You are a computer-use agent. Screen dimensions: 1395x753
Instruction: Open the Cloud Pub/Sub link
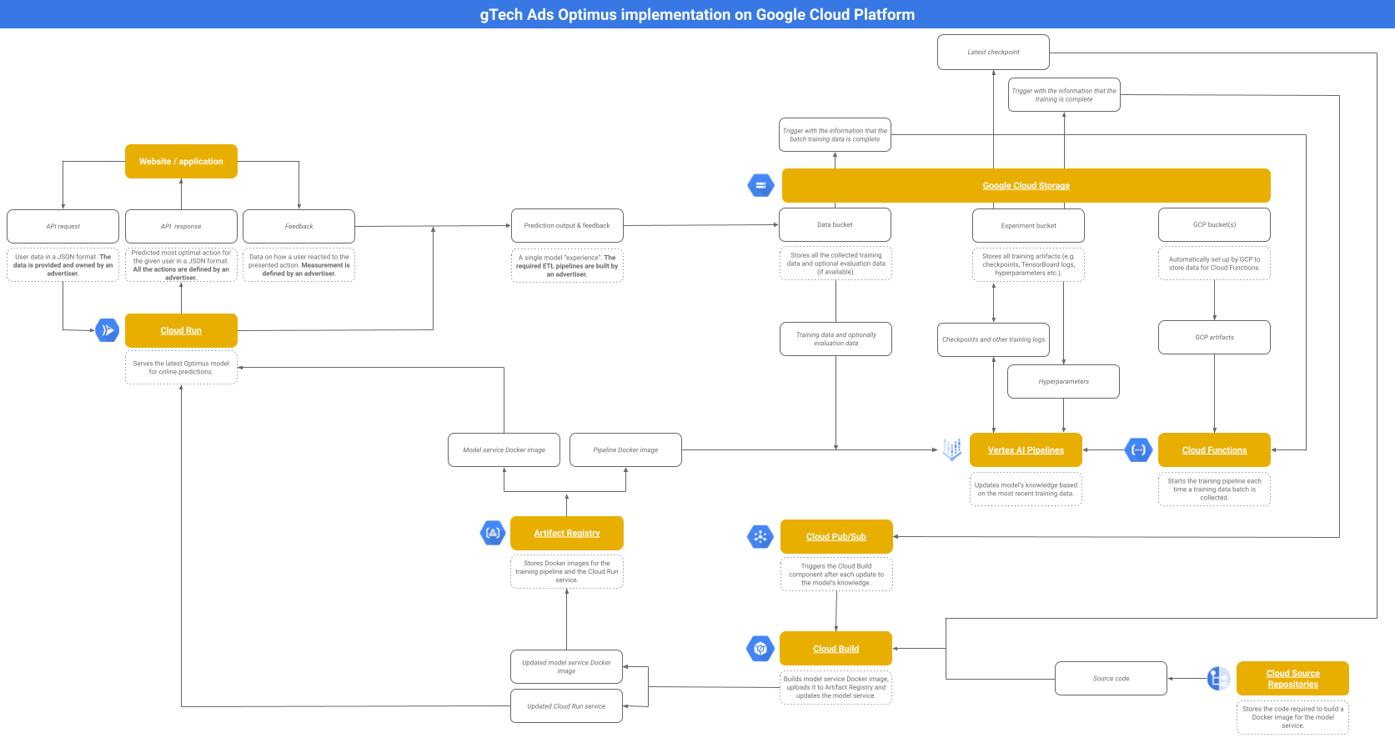[x=836, y=537]
